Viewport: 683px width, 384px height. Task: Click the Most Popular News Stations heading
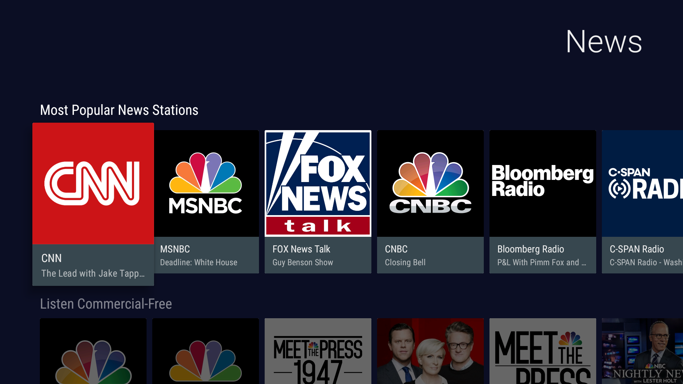[119, 110]
